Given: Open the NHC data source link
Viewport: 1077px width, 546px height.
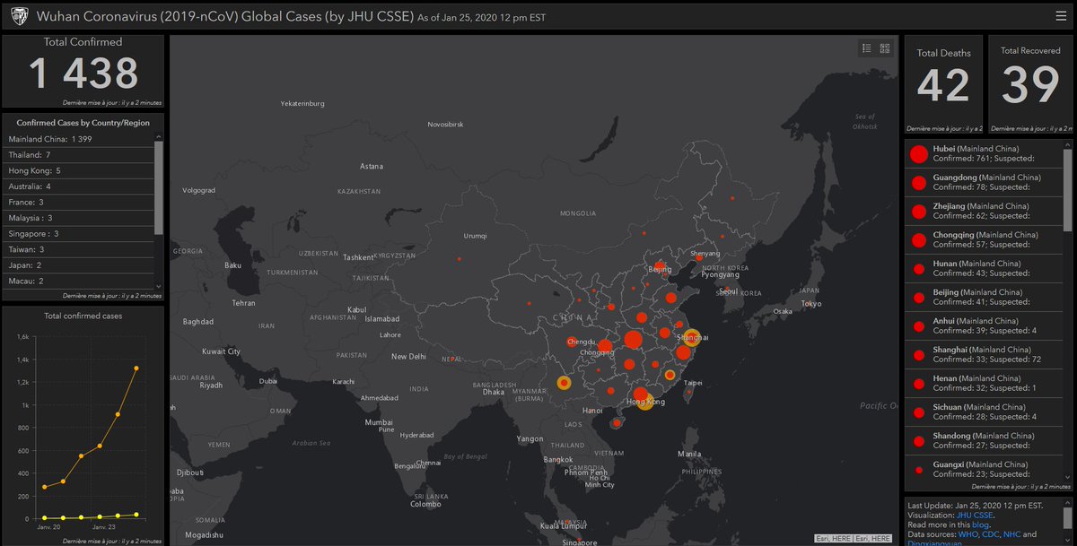Looking at the screenshot, I should pos(1011,535).
